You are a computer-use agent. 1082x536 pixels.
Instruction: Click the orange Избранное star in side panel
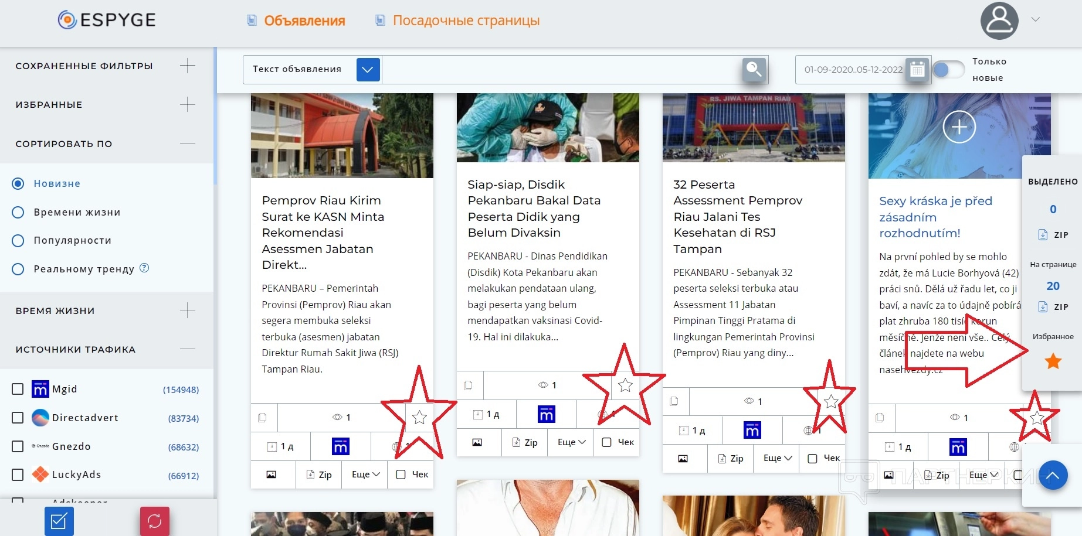click(x=1053, y=361)
